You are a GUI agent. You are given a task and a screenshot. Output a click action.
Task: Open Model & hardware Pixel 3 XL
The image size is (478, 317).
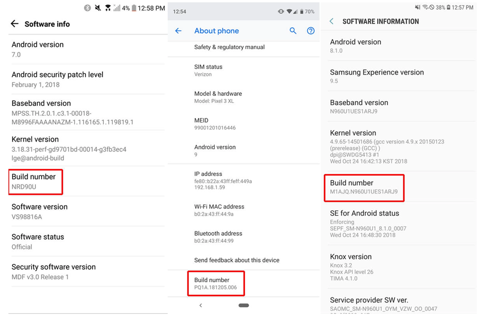pos(218,97)
